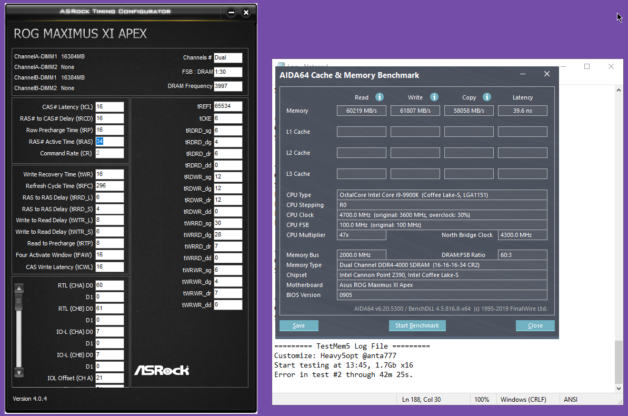Click the RAS# to CAS# Delay (tRCD) field
This screenshot has height=416, width=628.
[109, 118]
